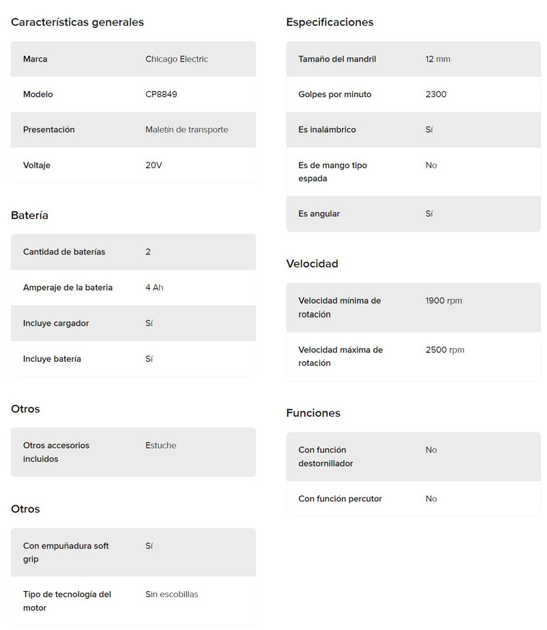
Task: Click the 2500 rpm maximum speed value
Action: tap(444, 350)
